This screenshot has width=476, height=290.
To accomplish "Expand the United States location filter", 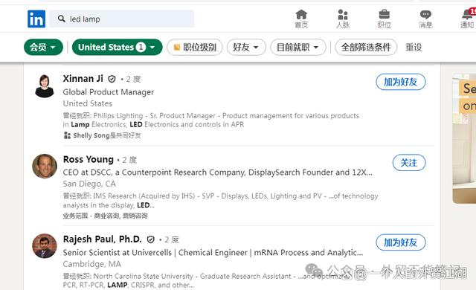I will 118,47.
